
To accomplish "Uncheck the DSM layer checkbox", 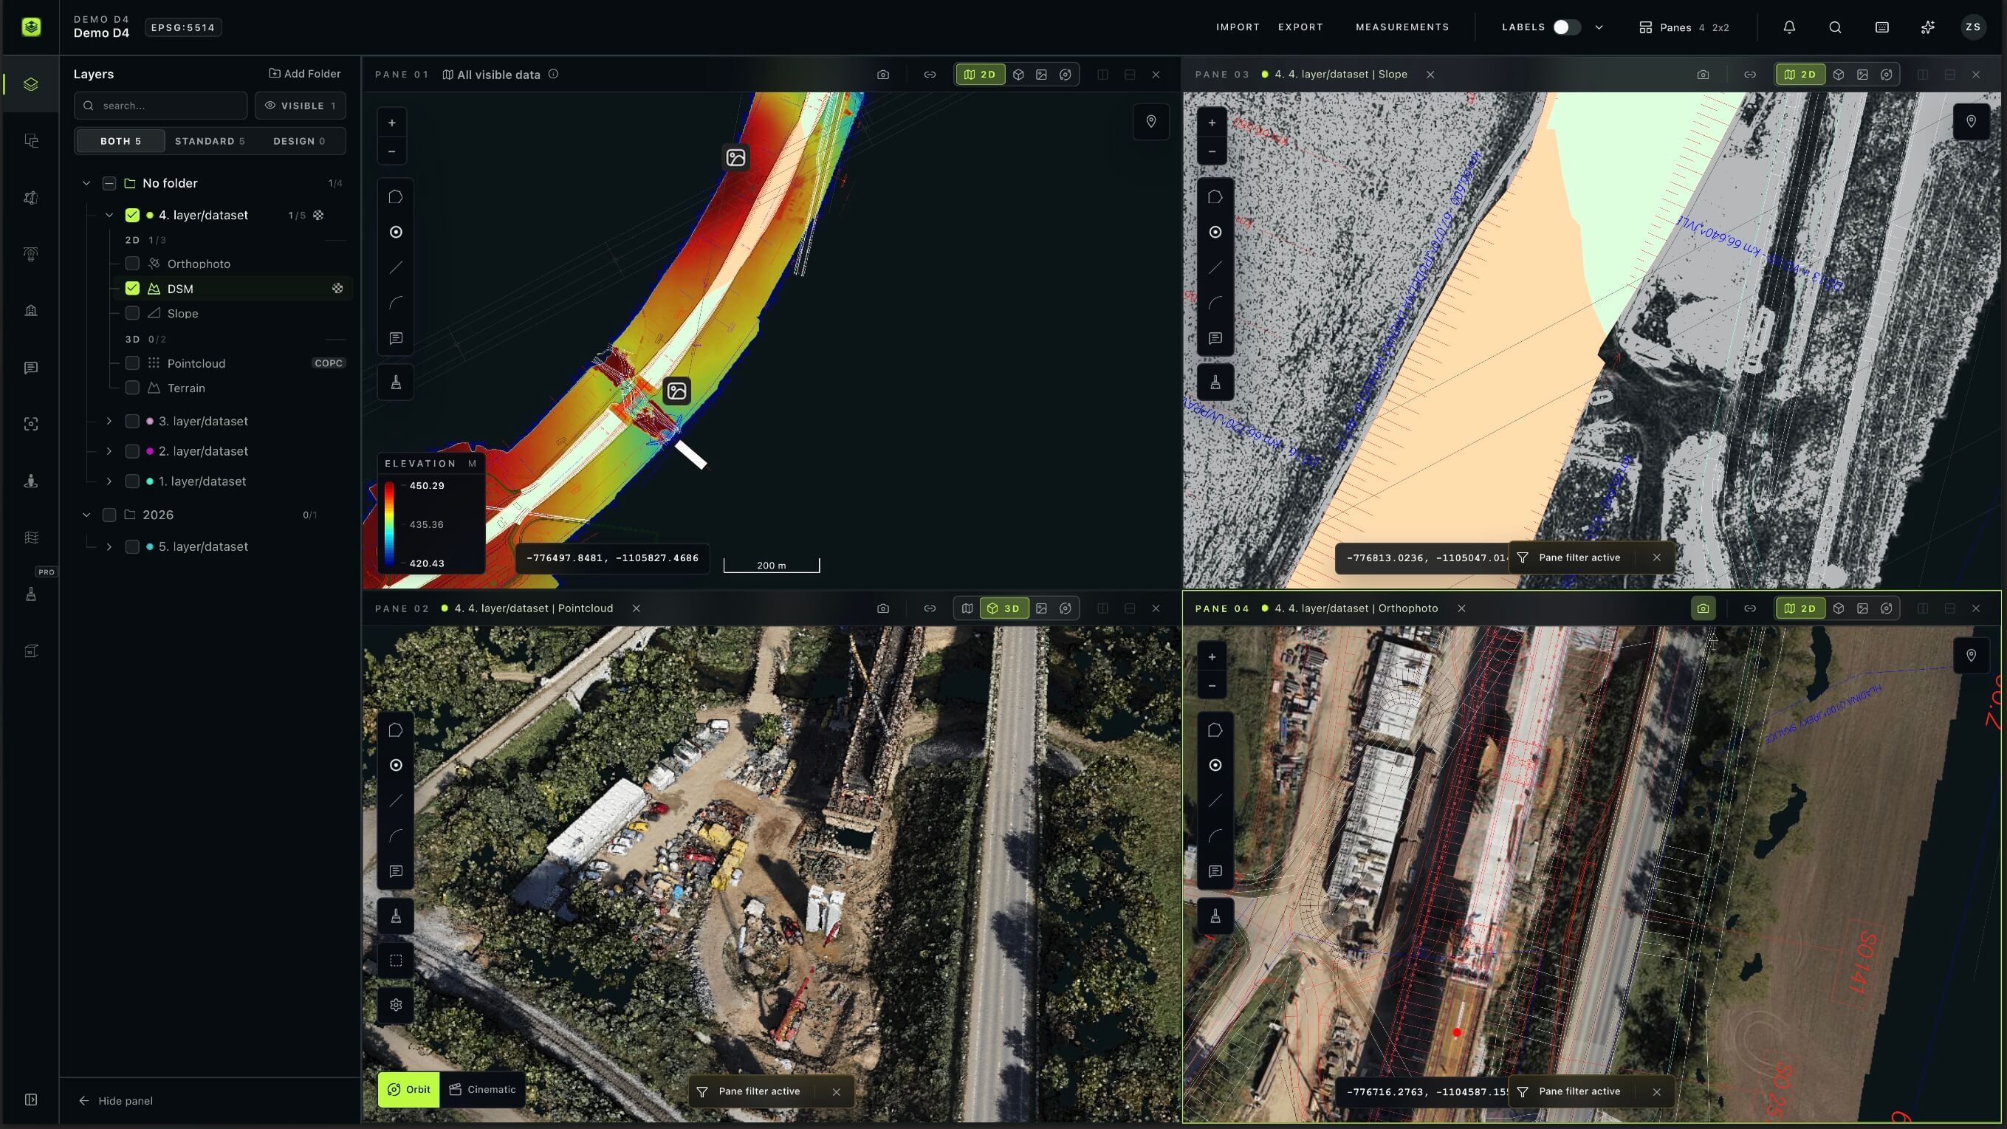I will click(132, 288).
